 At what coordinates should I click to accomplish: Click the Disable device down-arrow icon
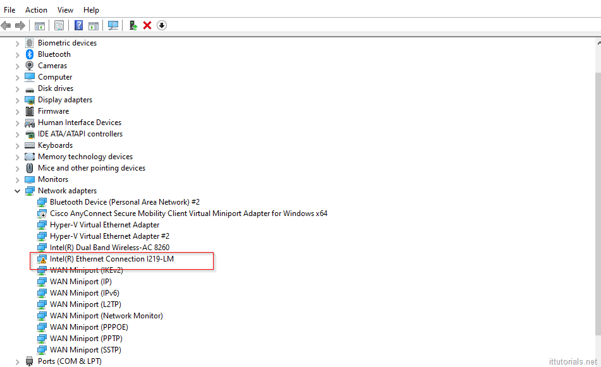click(x=162, y=25)
